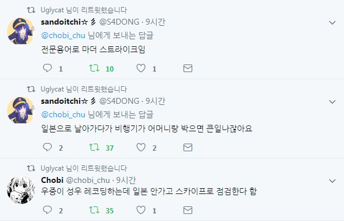
Task: Share the airplane tweet by message envelope
Action: pos(188,148)
